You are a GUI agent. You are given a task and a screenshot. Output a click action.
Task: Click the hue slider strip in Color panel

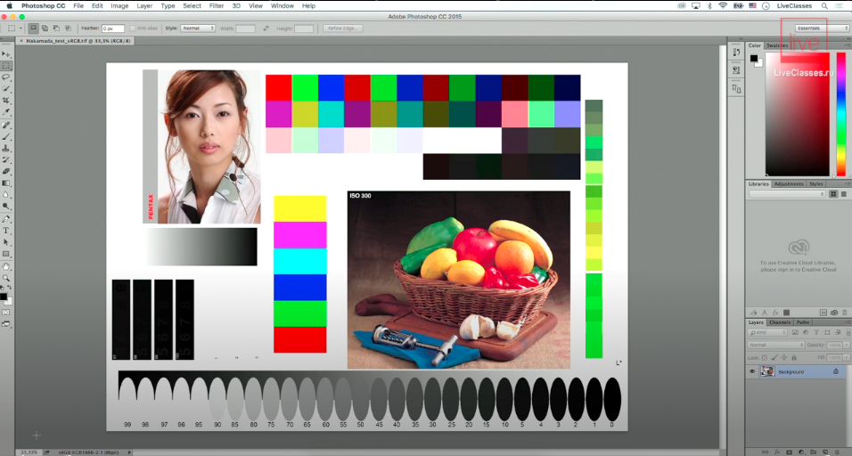[x=841, y=114]
